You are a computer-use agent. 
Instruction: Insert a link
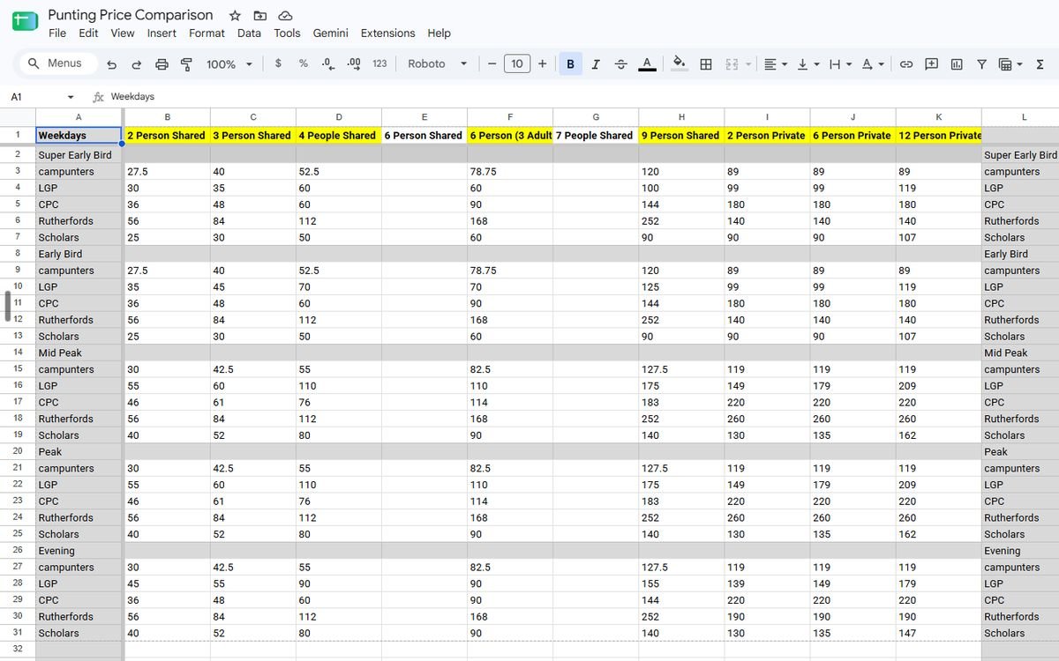point(906,64)
